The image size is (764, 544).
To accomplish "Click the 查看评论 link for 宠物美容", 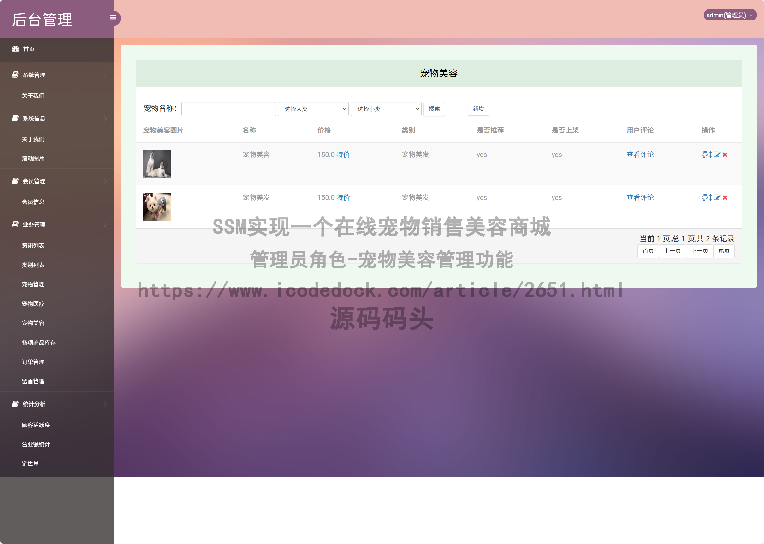I will (640, 155).
